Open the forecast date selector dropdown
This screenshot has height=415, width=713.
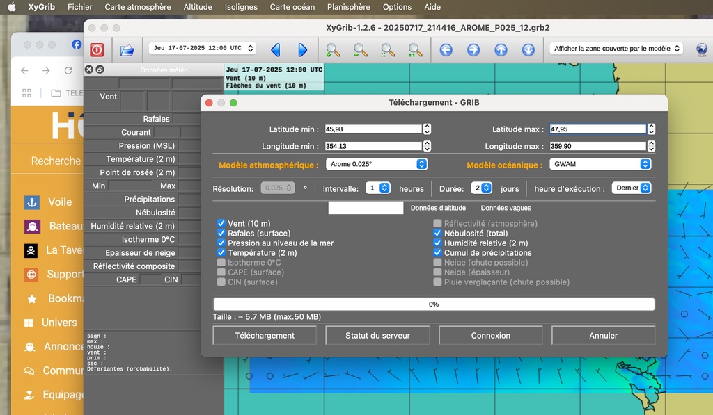pos(203,48)
